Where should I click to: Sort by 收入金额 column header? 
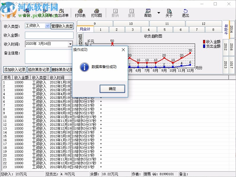[21, 78]
